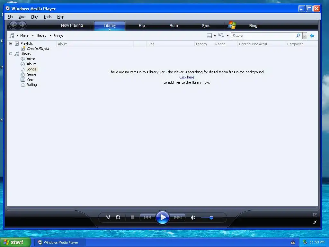Sort by the Album column header

tap(95, 44)
